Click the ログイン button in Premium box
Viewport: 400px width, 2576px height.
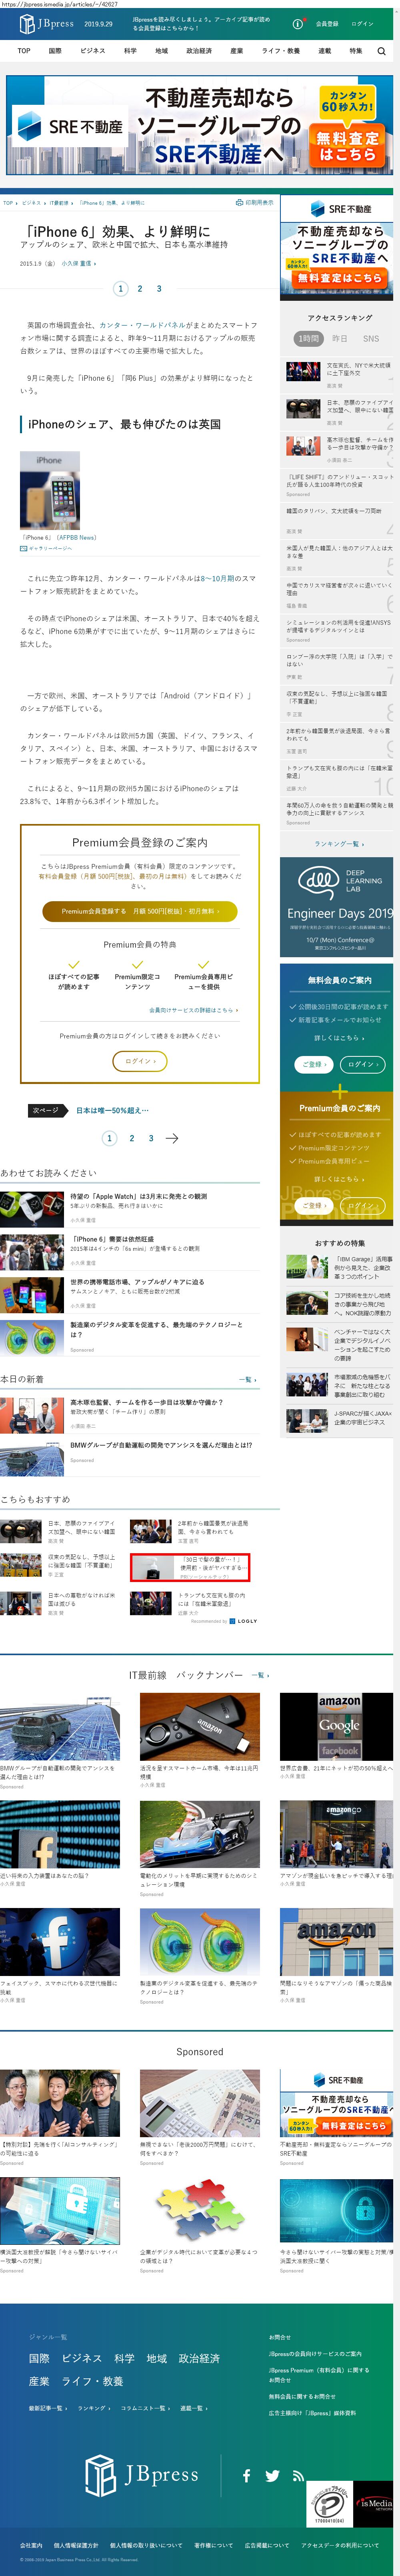coord(140,1061)
